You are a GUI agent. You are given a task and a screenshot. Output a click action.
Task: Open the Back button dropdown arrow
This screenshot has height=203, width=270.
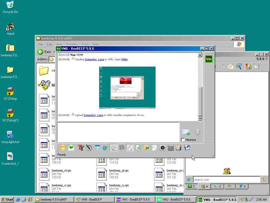point(54,52)
